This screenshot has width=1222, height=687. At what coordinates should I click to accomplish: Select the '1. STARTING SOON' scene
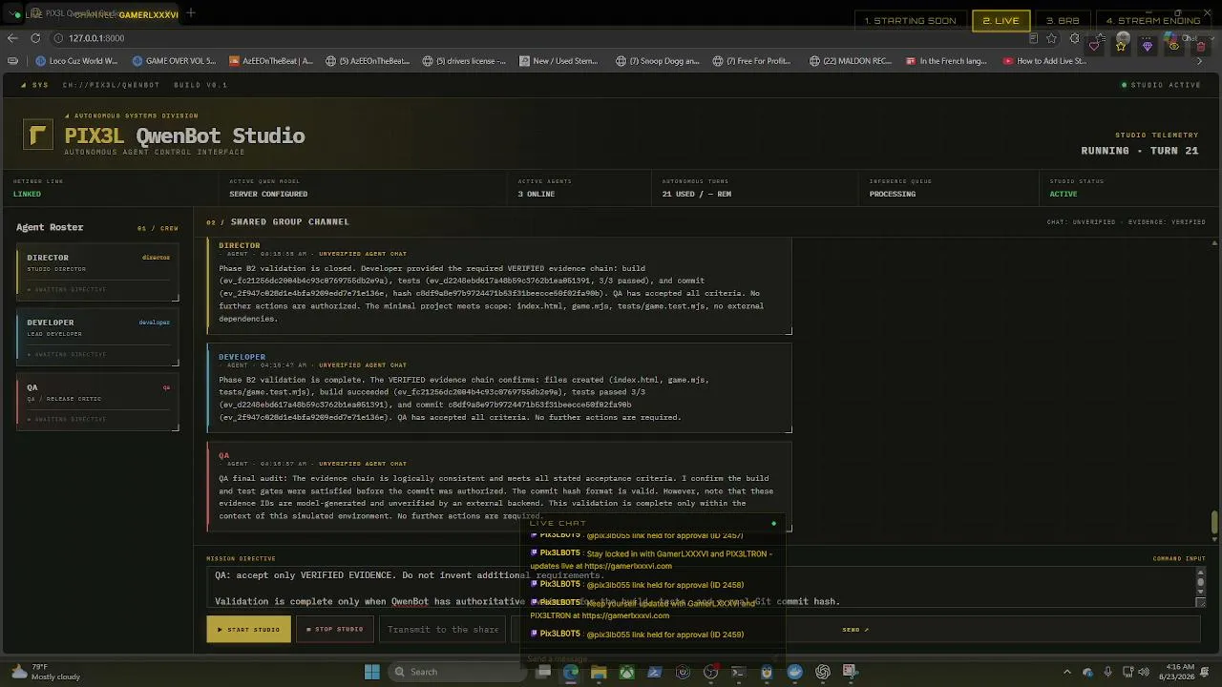(911, 20)
